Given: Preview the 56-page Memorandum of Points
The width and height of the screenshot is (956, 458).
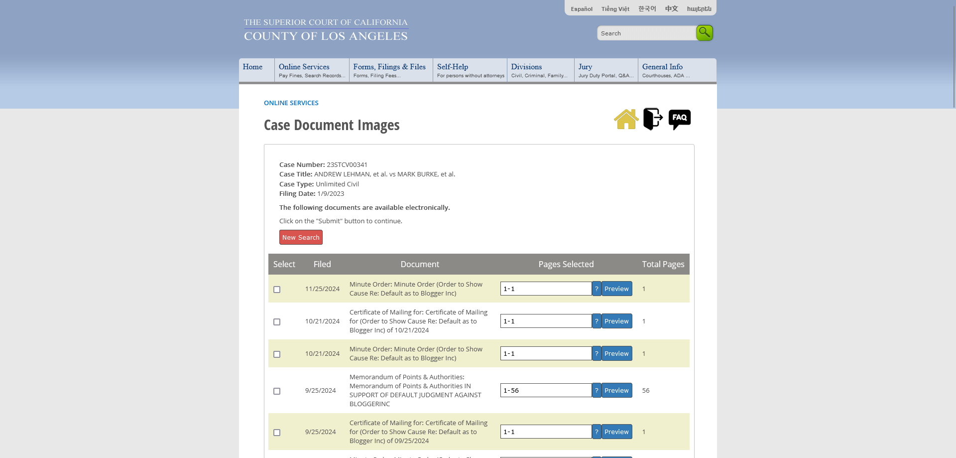Looking at the screenshot, I should click(x=617, y=390).
